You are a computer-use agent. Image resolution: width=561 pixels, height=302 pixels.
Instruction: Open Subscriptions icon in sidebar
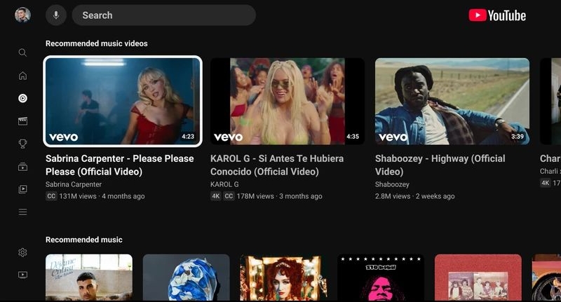pyautogui.click(x=22, y=167)
